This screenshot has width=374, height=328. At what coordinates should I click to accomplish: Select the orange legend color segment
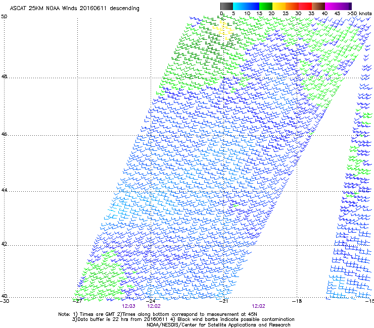[292, 6]
